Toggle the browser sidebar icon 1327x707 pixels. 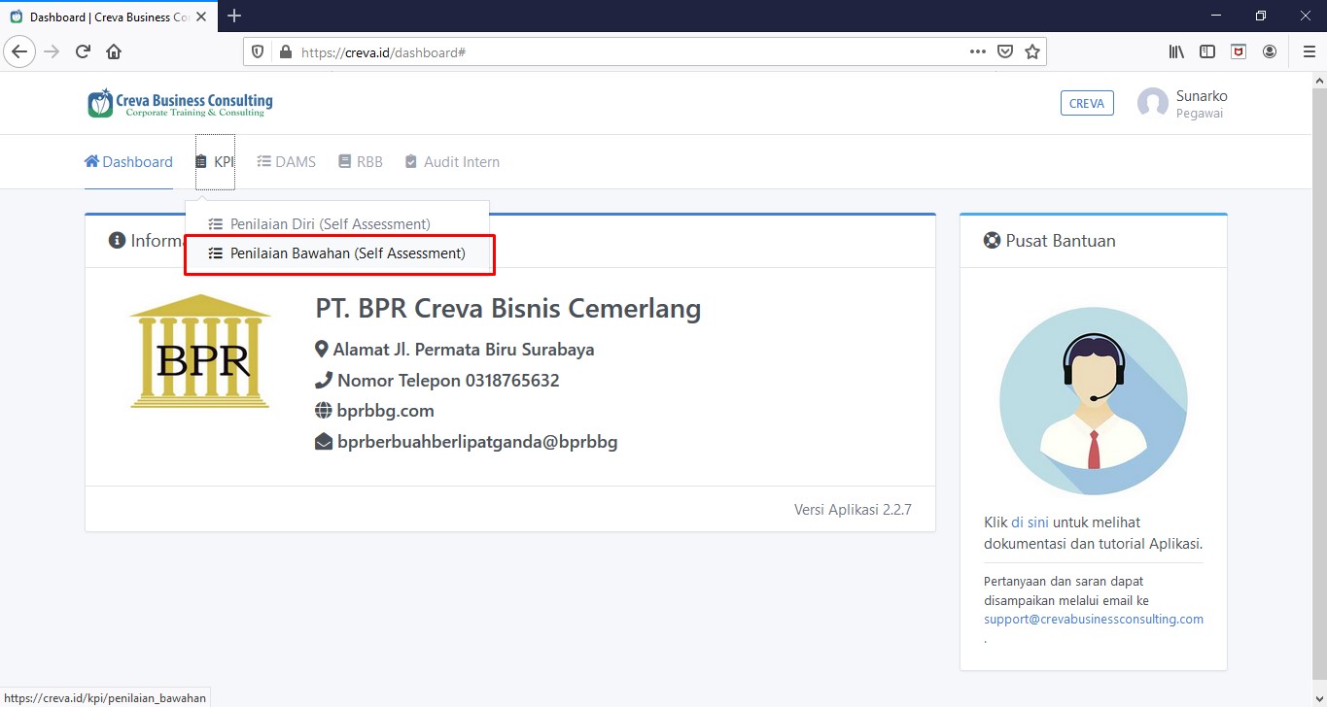pos(1207,51)
